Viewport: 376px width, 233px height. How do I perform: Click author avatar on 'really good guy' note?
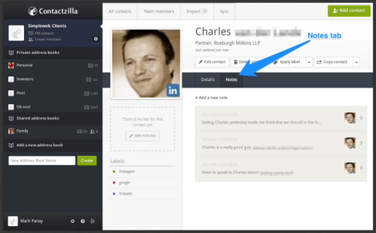350,143
